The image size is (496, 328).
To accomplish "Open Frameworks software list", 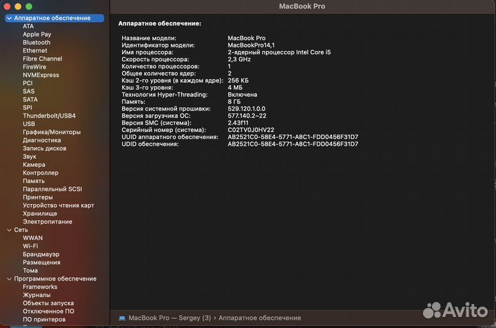I will tap(40, 287).
